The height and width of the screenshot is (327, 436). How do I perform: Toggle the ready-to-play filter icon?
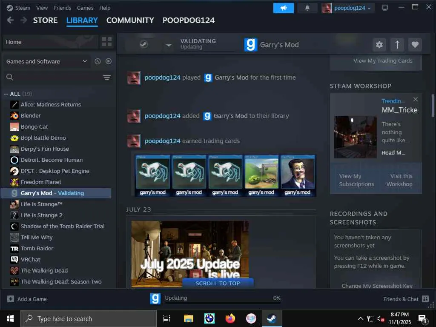(109, 61)
